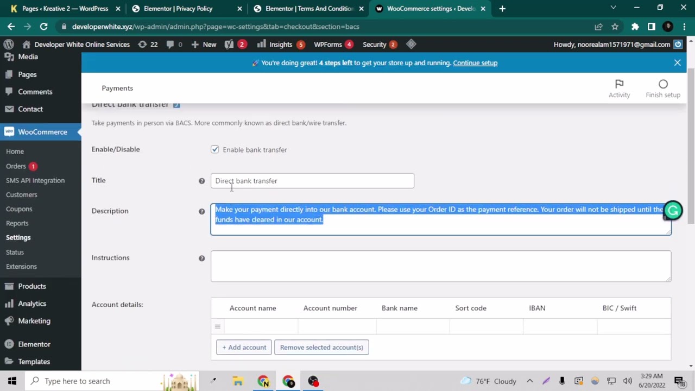The image size is (695, 391).
Task: Open SMS API Integration submenu
Action: [x=35, y=180]
